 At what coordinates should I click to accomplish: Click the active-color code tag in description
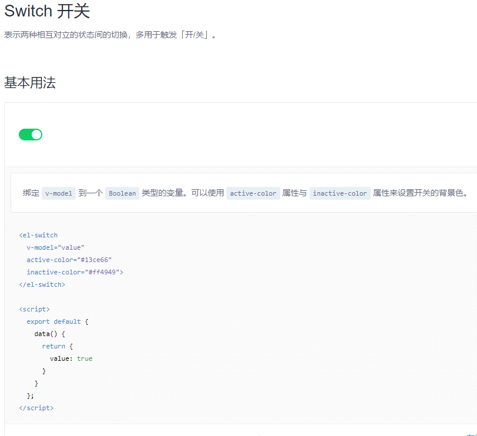point(253,193)
